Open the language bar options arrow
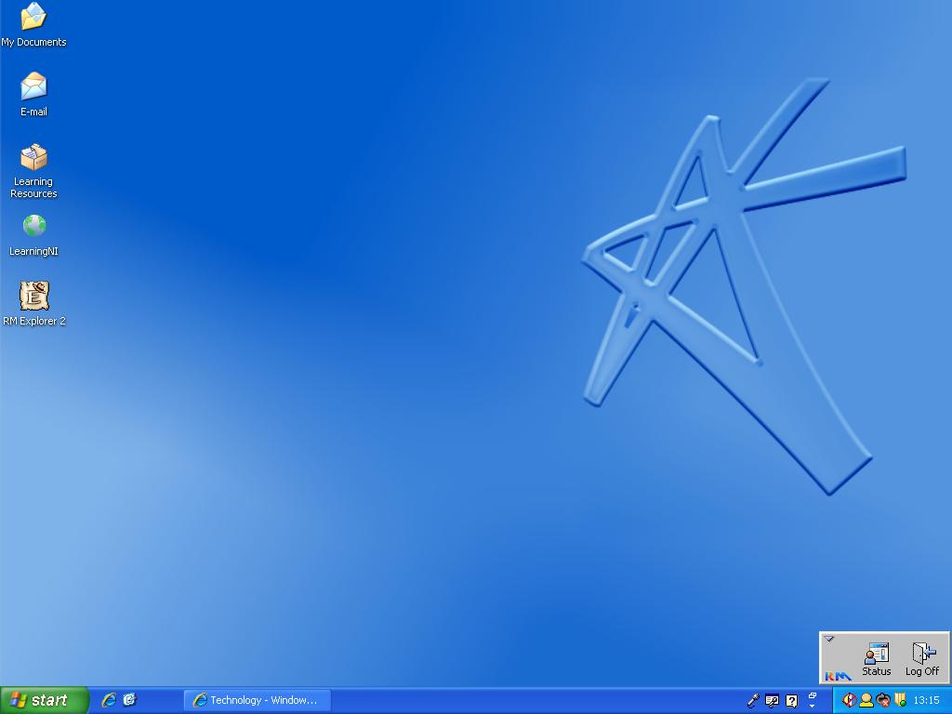This screenshot has height=714, width=952. click(x=812, y=707)
